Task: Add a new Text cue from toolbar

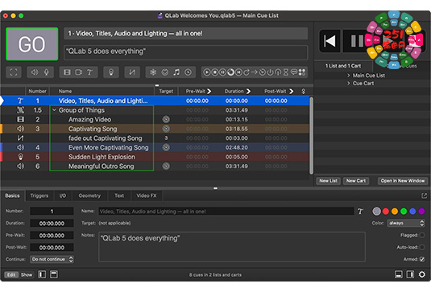Action: pos(90,72)
